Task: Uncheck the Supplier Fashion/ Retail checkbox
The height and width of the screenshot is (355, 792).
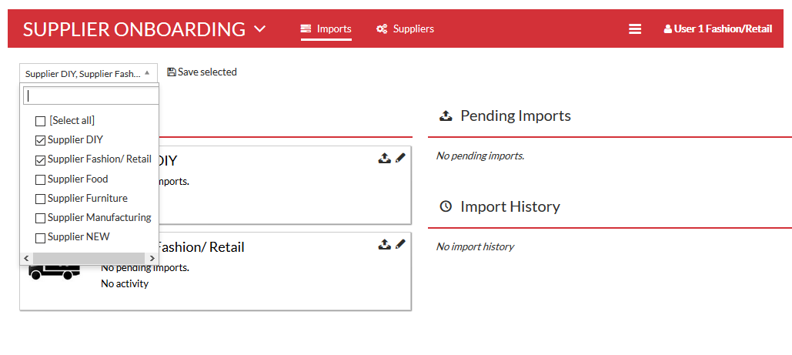Action: [x=40, y=160]
